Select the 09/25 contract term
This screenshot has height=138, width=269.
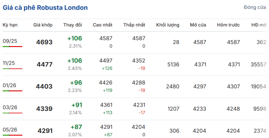coord(10,41)
